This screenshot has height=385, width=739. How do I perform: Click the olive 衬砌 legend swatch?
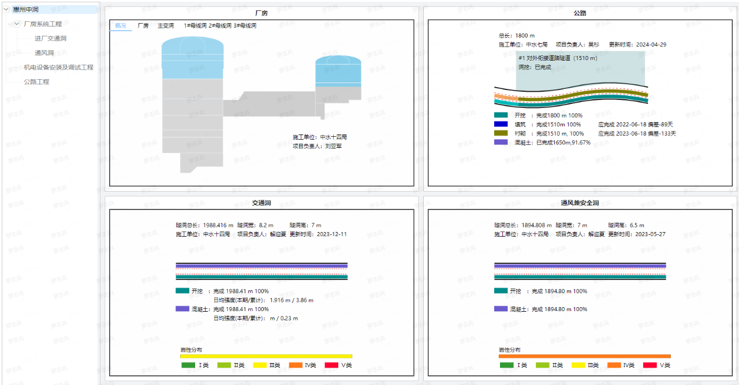point(501,133)
